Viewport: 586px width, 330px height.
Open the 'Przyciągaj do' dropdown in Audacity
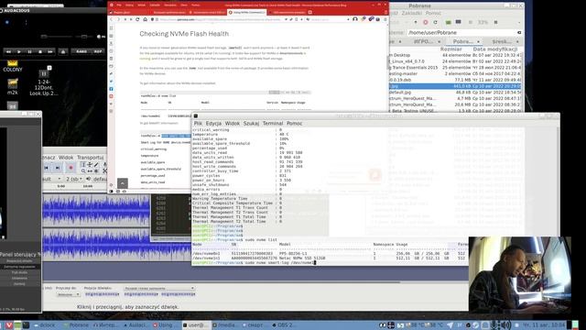coord(69,294)
